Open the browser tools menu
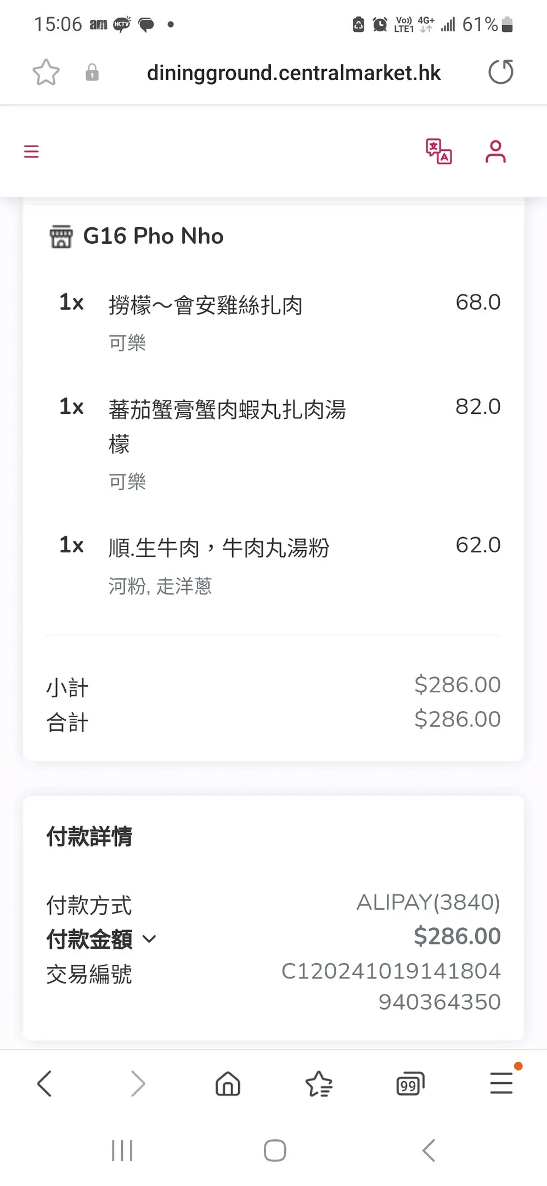 (501, 1083)
